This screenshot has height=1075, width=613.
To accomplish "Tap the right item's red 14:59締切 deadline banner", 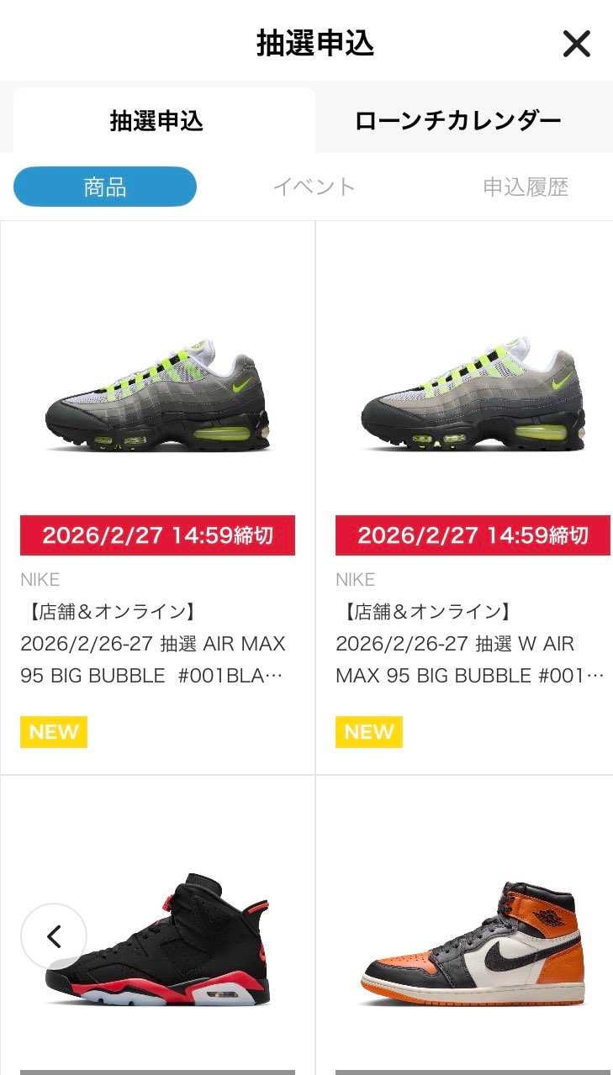I will [473, 535].
